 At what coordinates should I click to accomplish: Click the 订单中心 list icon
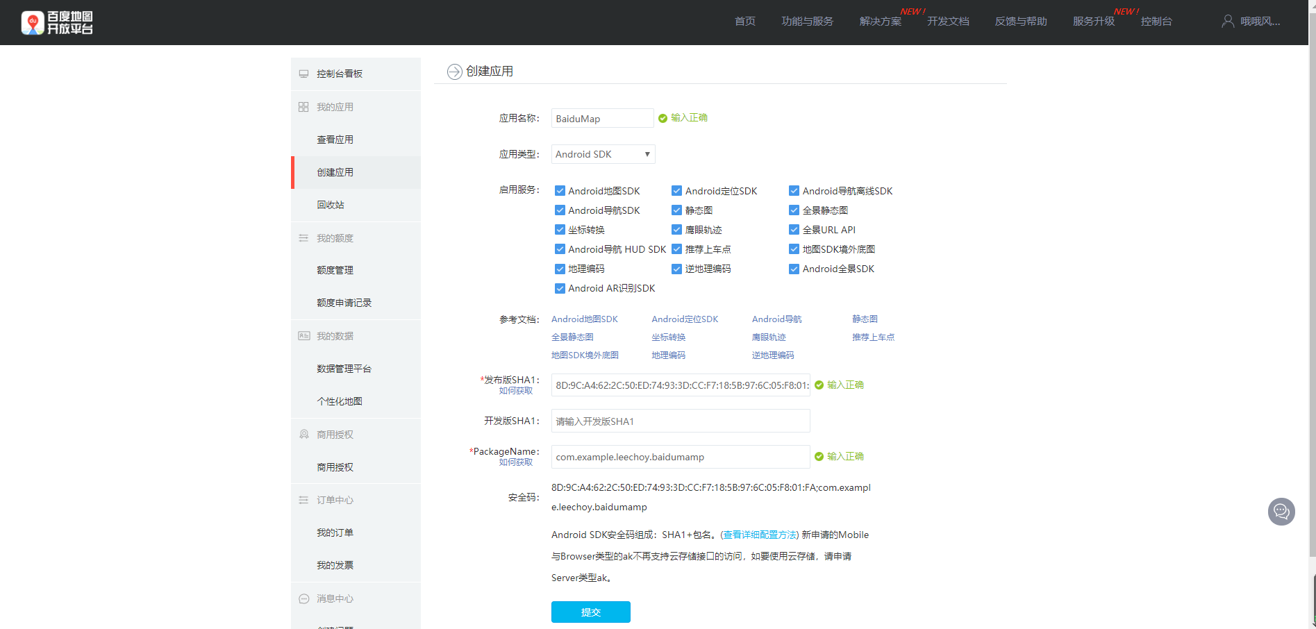303,500
